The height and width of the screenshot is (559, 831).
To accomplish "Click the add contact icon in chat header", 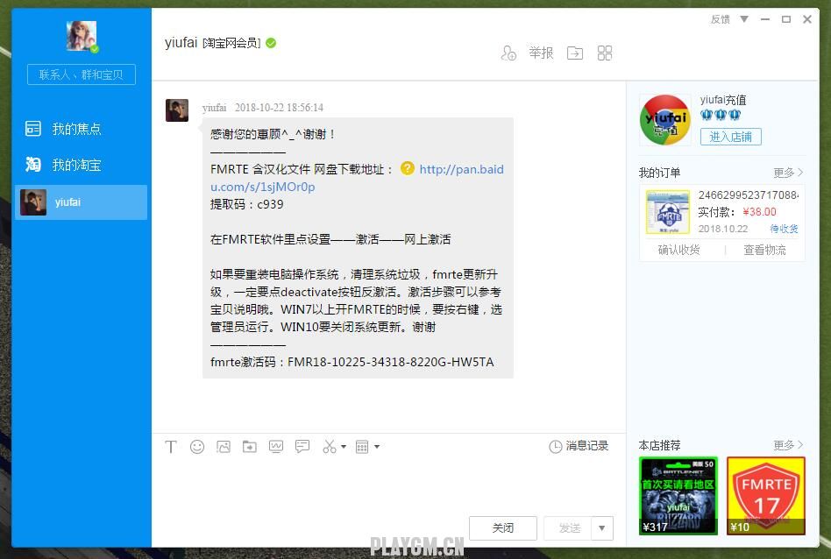I will [x=508, y=53].
